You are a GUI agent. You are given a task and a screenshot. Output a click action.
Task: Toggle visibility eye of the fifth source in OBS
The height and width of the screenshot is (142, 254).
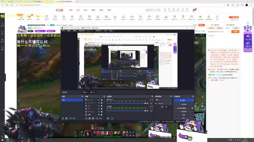[x=99, y=112]
